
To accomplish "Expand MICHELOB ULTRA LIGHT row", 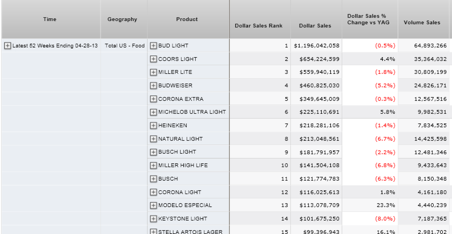I will [x=153, y=112].
